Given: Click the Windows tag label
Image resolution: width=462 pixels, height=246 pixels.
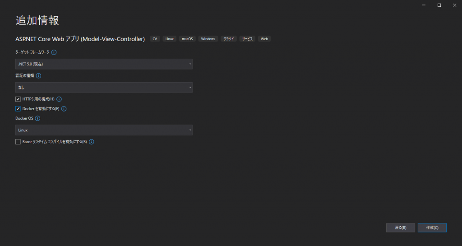Looking at the screenshot, I should [208, 39].
